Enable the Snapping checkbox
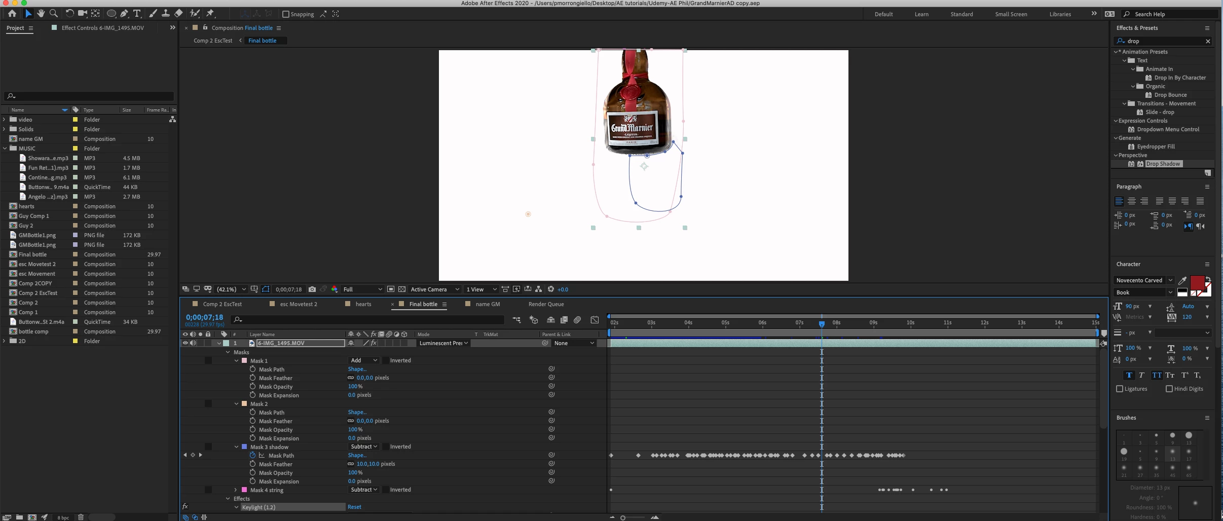1223x521 pixels. pyautogui.click(x=285, y=14)
